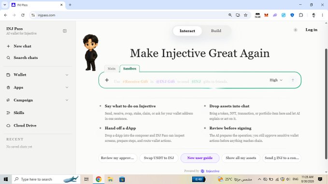Viewport: 328px width, 184px height.
Task: Click 'Drop assets into chat' heading
Action: click(229, 106)
